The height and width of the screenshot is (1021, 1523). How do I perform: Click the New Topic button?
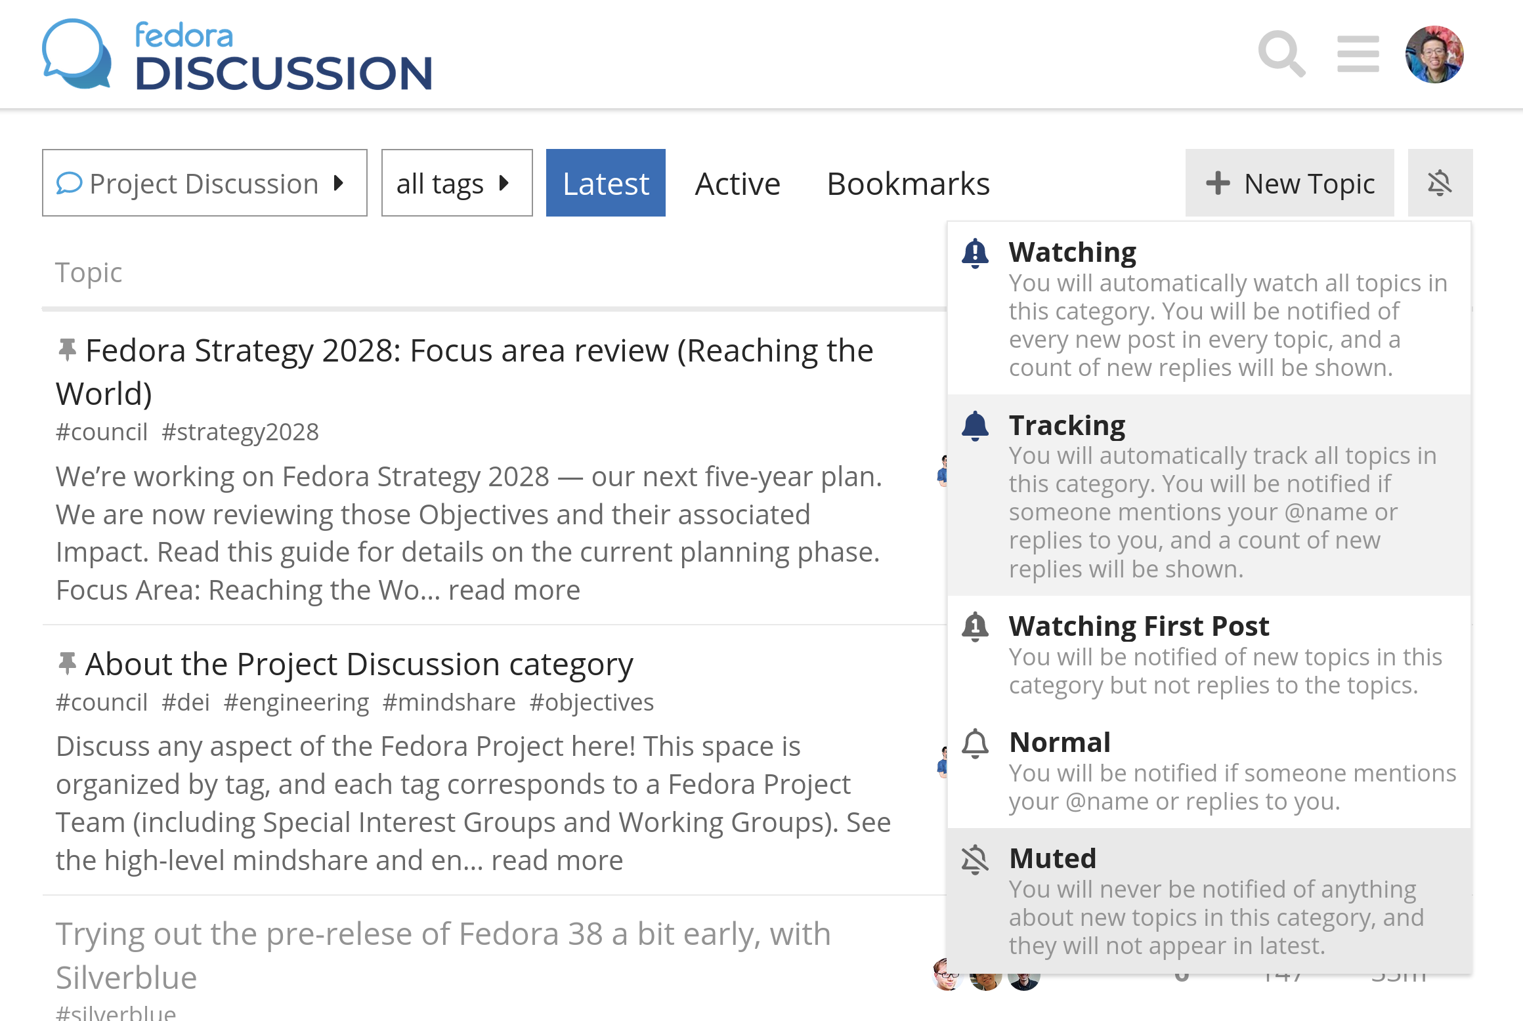(1290, 183)
